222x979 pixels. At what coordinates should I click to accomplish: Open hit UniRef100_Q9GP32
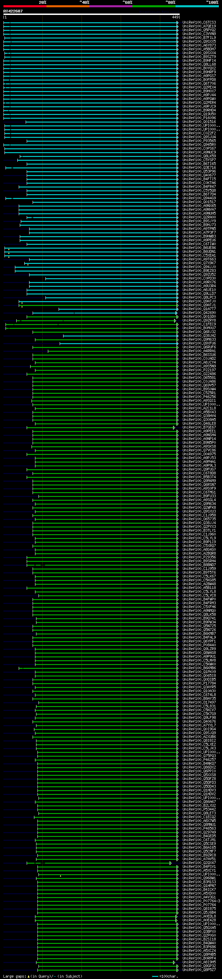[199, 966]
